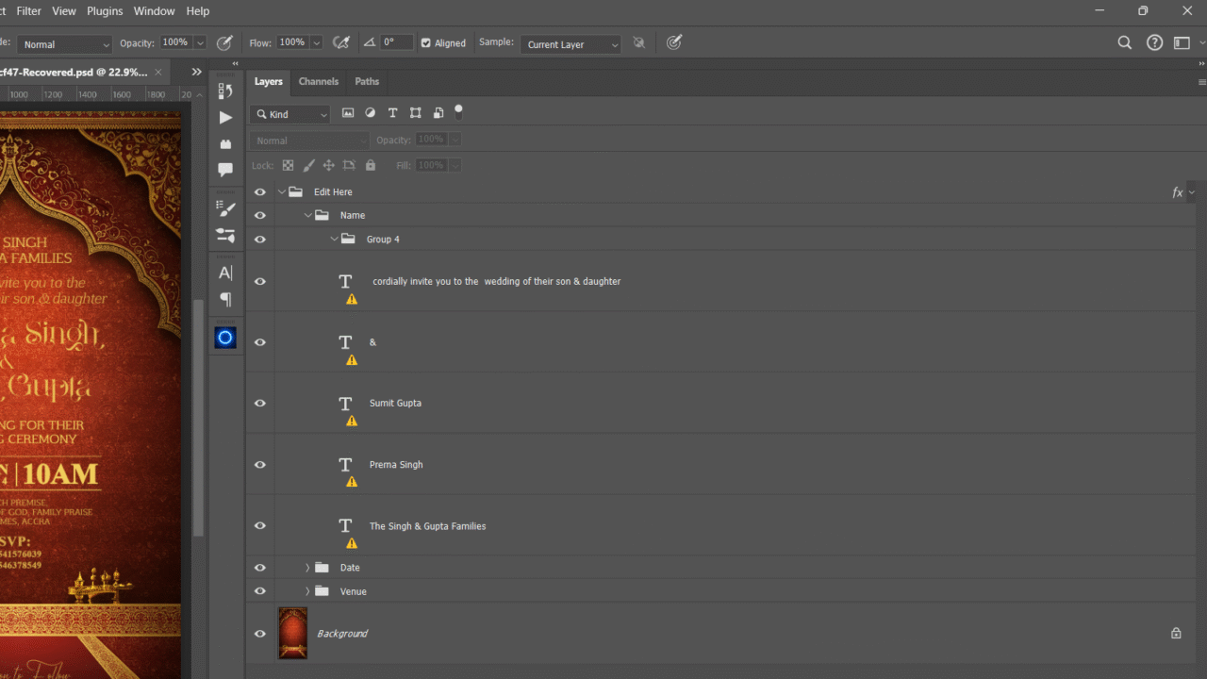Open the Character panel icon
This screenshot has height=679, width=1207.
(225, 273)
